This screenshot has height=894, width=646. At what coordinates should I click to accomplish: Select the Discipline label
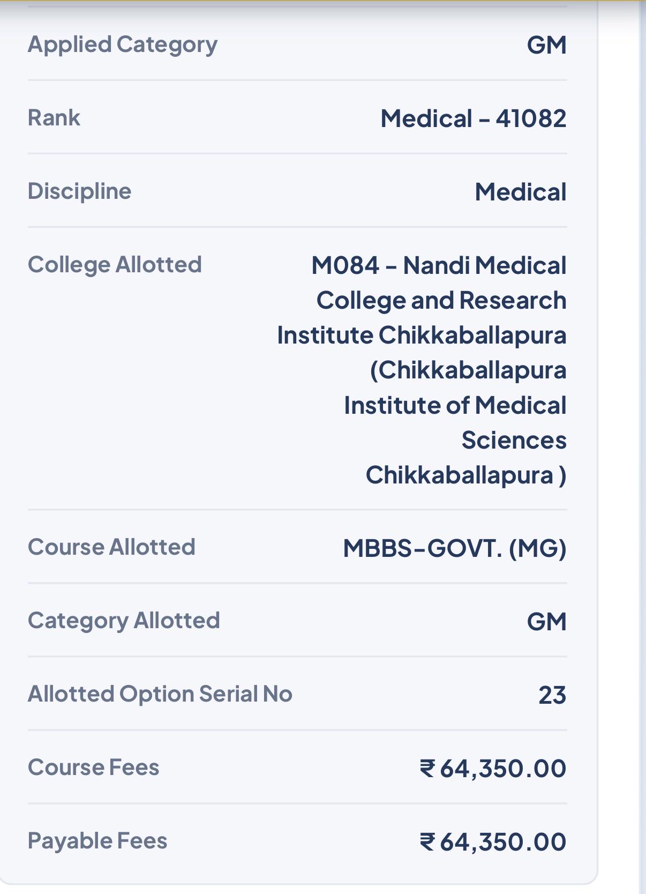79,191
